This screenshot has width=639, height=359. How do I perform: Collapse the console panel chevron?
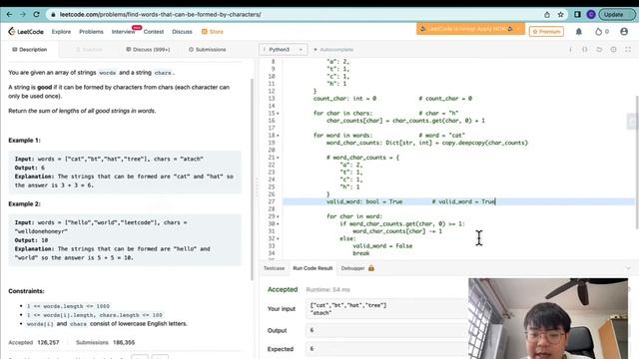click(x=628, y=268)
